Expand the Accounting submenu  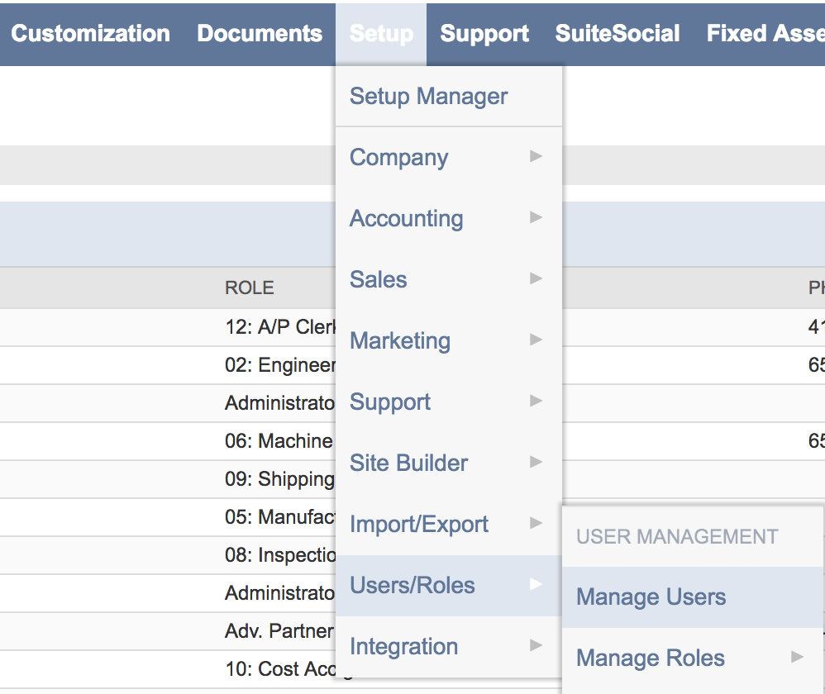(406, 219)
